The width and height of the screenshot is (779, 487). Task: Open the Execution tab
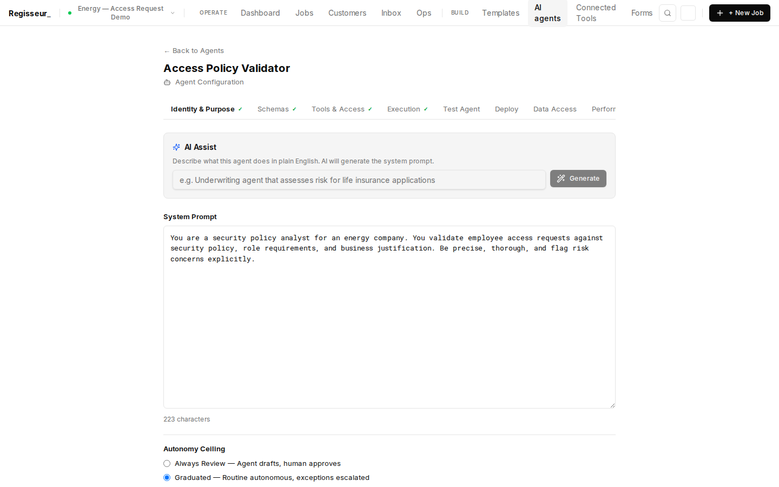click(x=407, y=109)
